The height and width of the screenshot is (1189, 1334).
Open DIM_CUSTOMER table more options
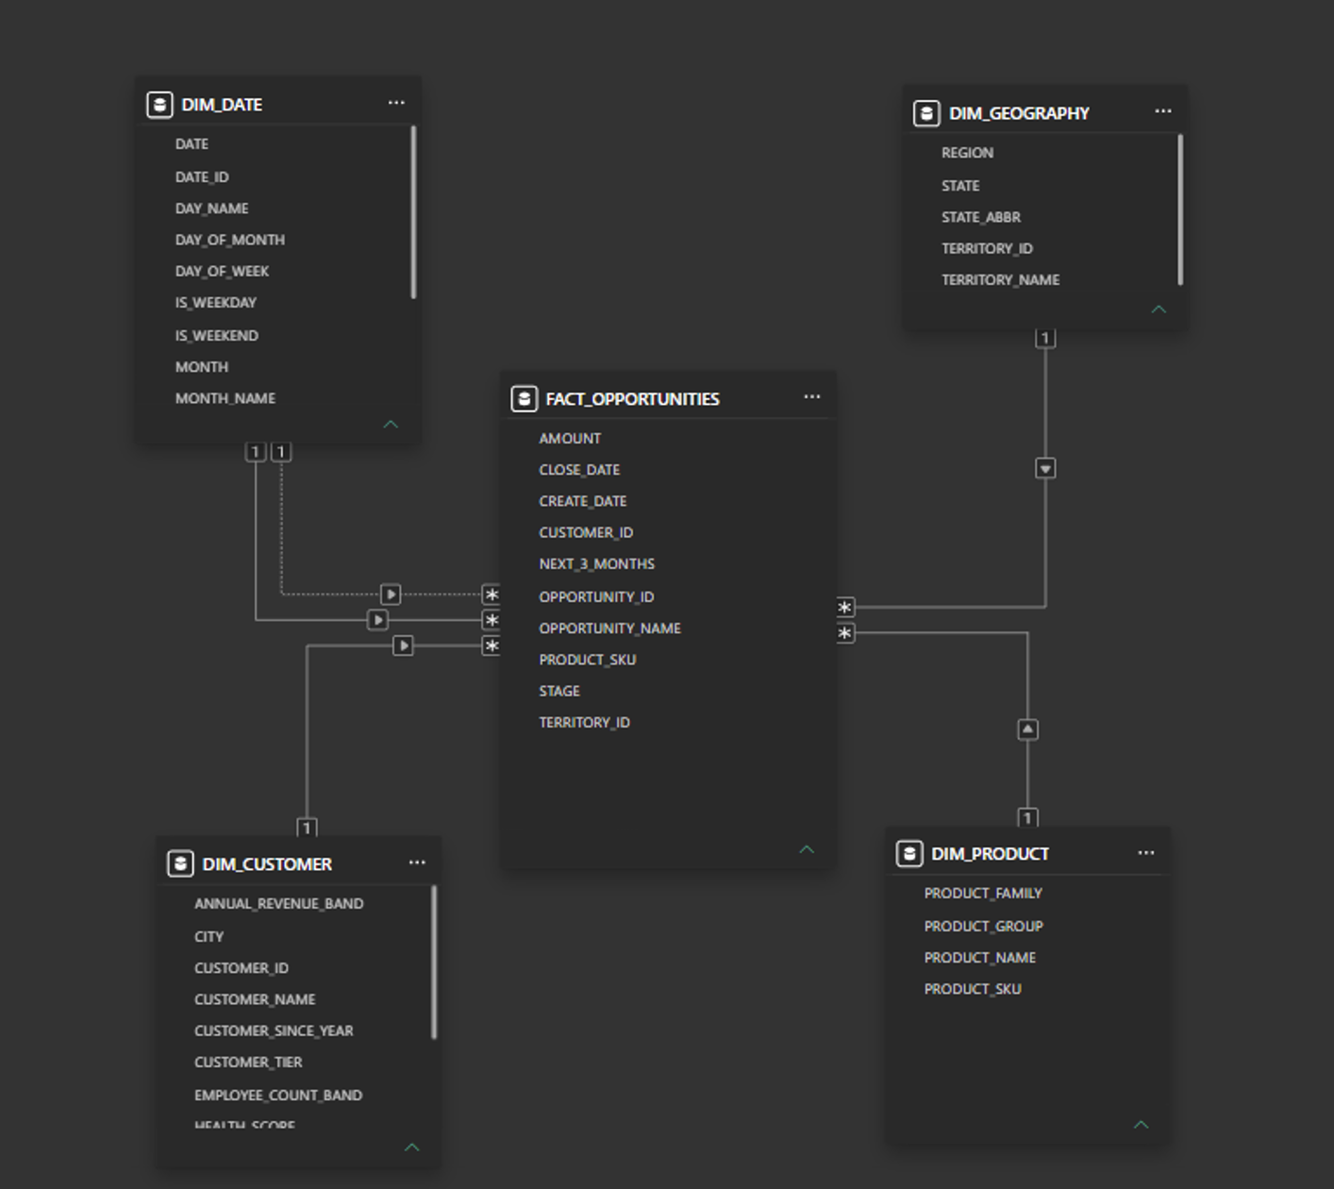417,862
